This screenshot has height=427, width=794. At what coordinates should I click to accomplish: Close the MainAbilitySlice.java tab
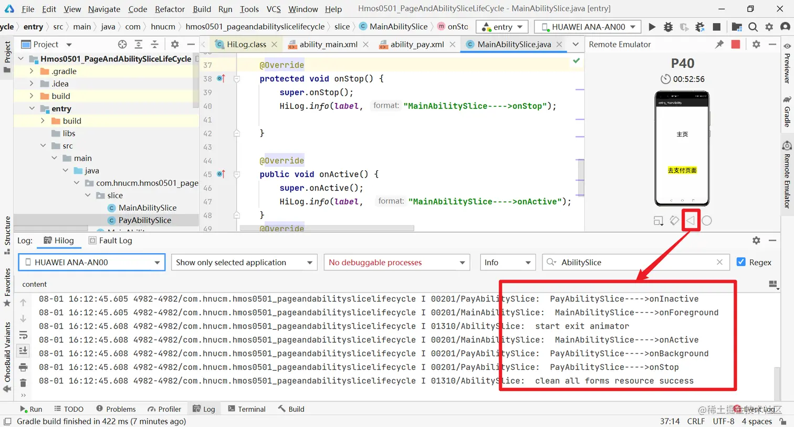[559, 44]
